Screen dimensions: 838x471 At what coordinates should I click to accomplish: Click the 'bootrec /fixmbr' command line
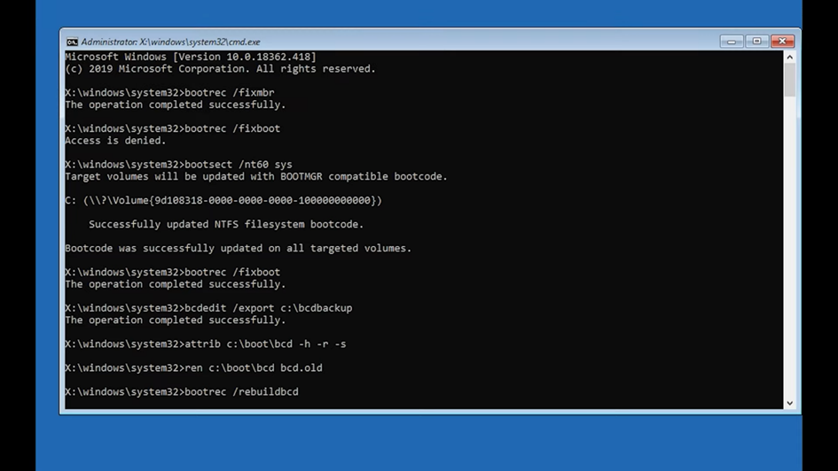(170, 93)
